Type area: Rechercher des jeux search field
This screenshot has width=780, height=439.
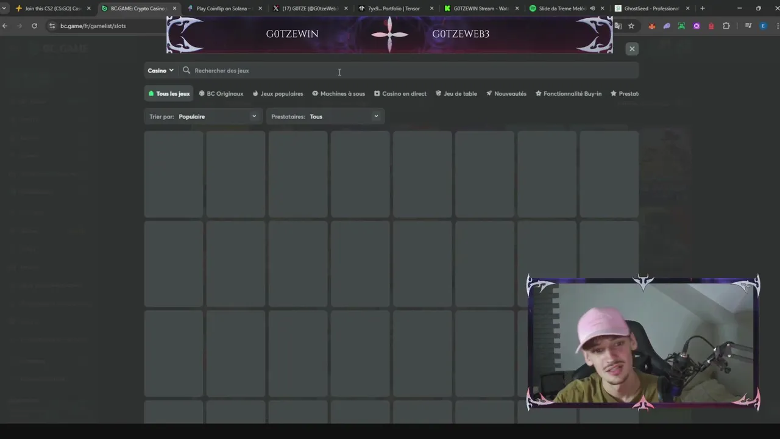408,71
